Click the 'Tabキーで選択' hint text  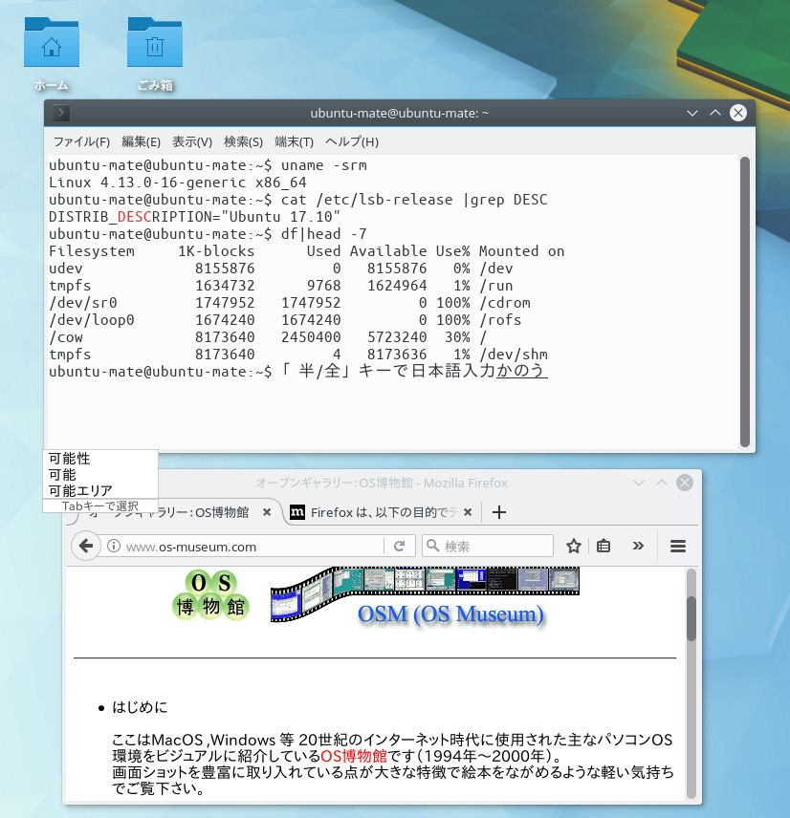click(100, 506)
